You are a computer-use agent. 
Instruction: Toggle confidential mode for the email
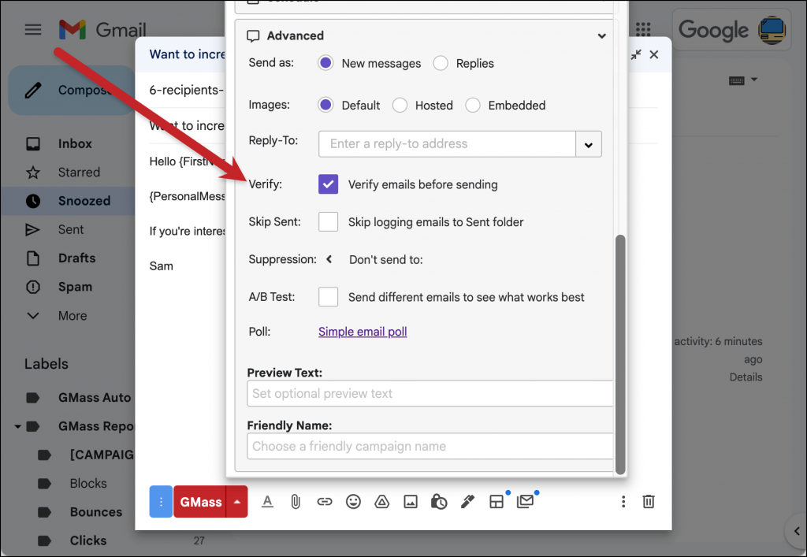pyautogui.click(x=438, y=501)
